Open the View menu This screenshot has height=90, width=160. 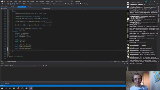(x=11, y=1)
